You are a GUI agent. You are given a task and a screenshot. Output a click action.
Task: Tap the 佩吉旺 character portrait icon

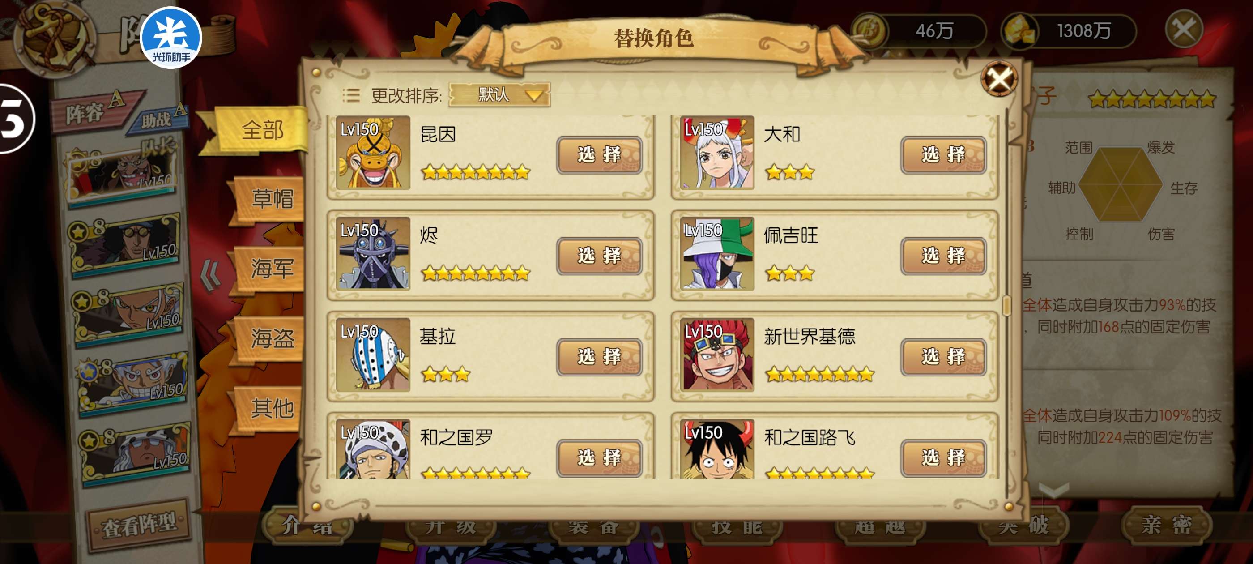(717, 253)
